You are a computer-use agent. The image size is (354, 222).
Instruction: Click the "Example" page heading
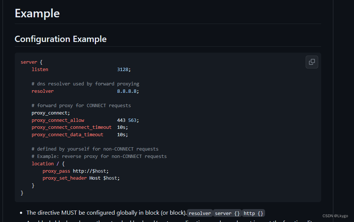tap(37, 13)
